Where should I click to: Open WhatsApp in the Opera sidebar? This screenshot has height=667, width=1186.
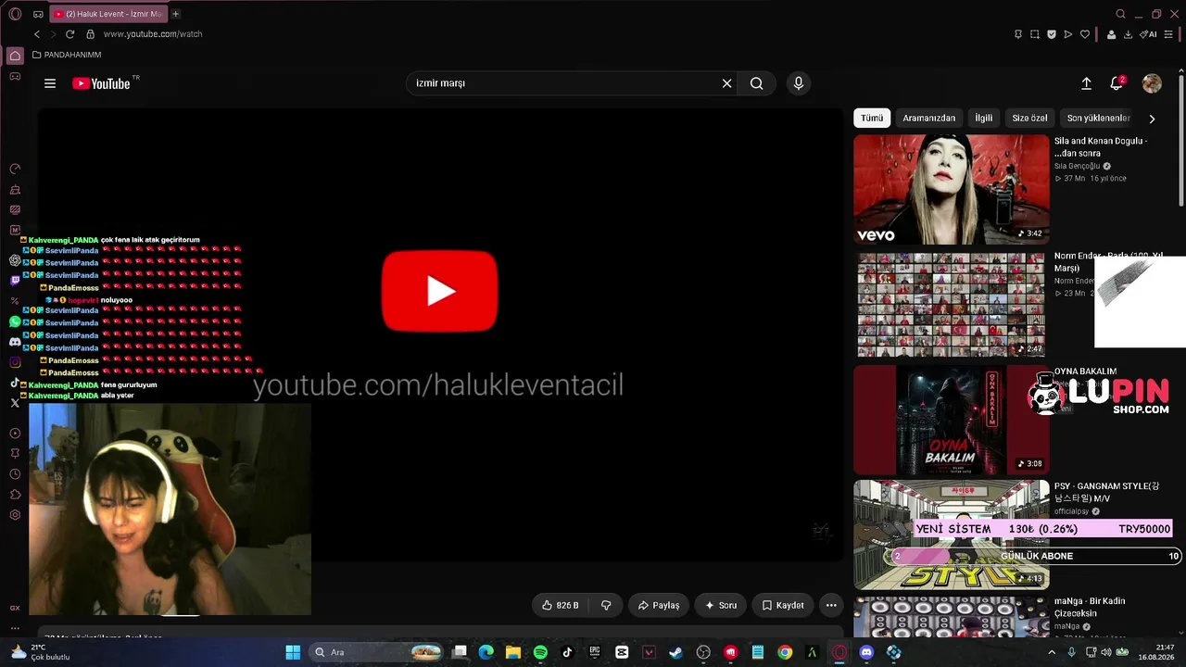pyautogui.click(x=15, y=321)
